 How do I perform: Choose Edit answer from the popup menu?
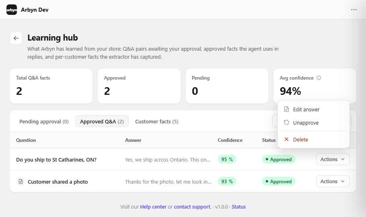click(314, 109)
